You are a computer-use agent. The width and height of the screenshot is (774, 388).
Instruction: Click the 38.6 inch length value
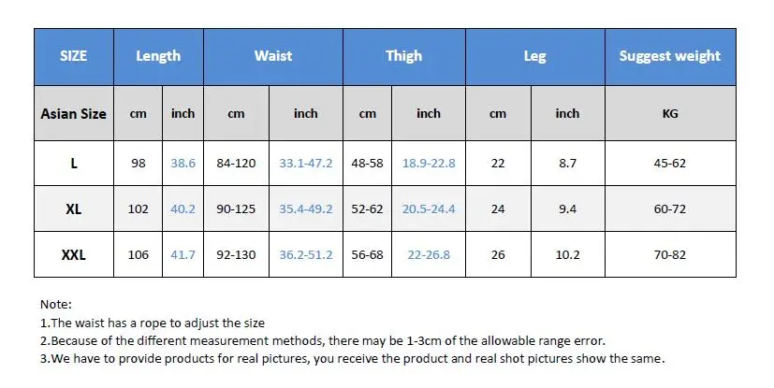click(x=183, y=164)
